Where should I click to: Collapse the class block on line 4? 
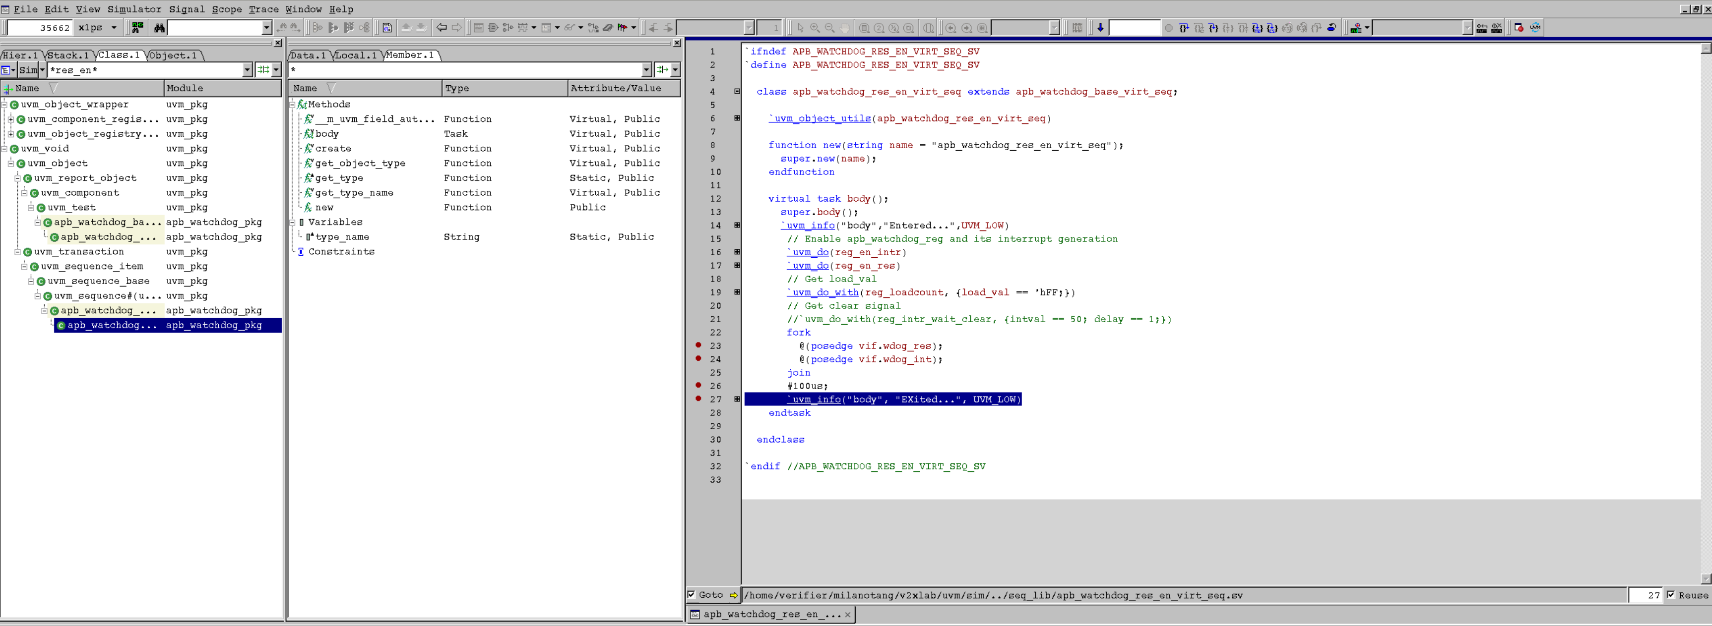(x=737, y=92)
